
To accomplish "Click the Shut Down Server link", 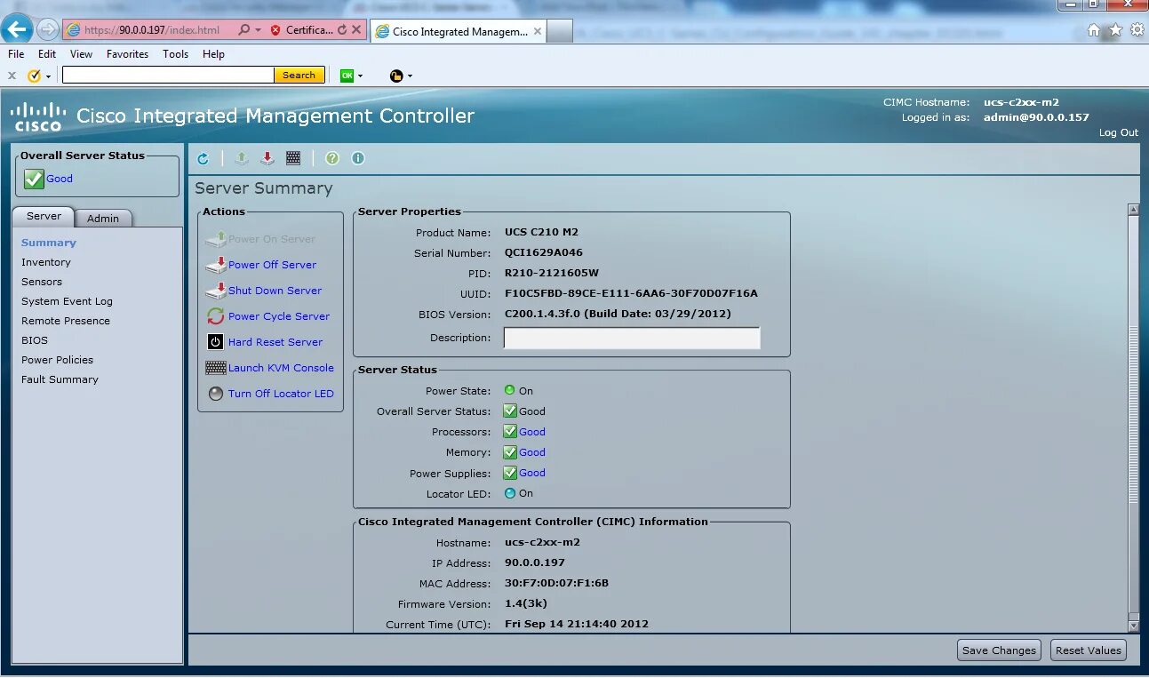I will point(275,291).
